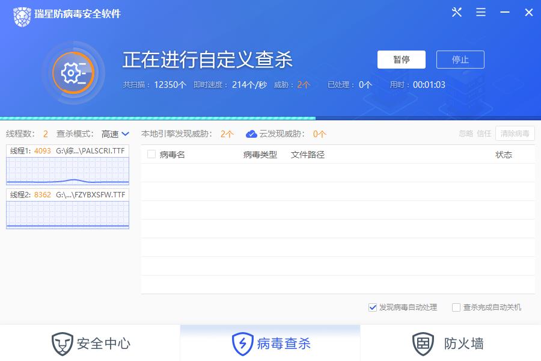Click the 本地引擎发现威胁 2个 count

coord(227,134)
